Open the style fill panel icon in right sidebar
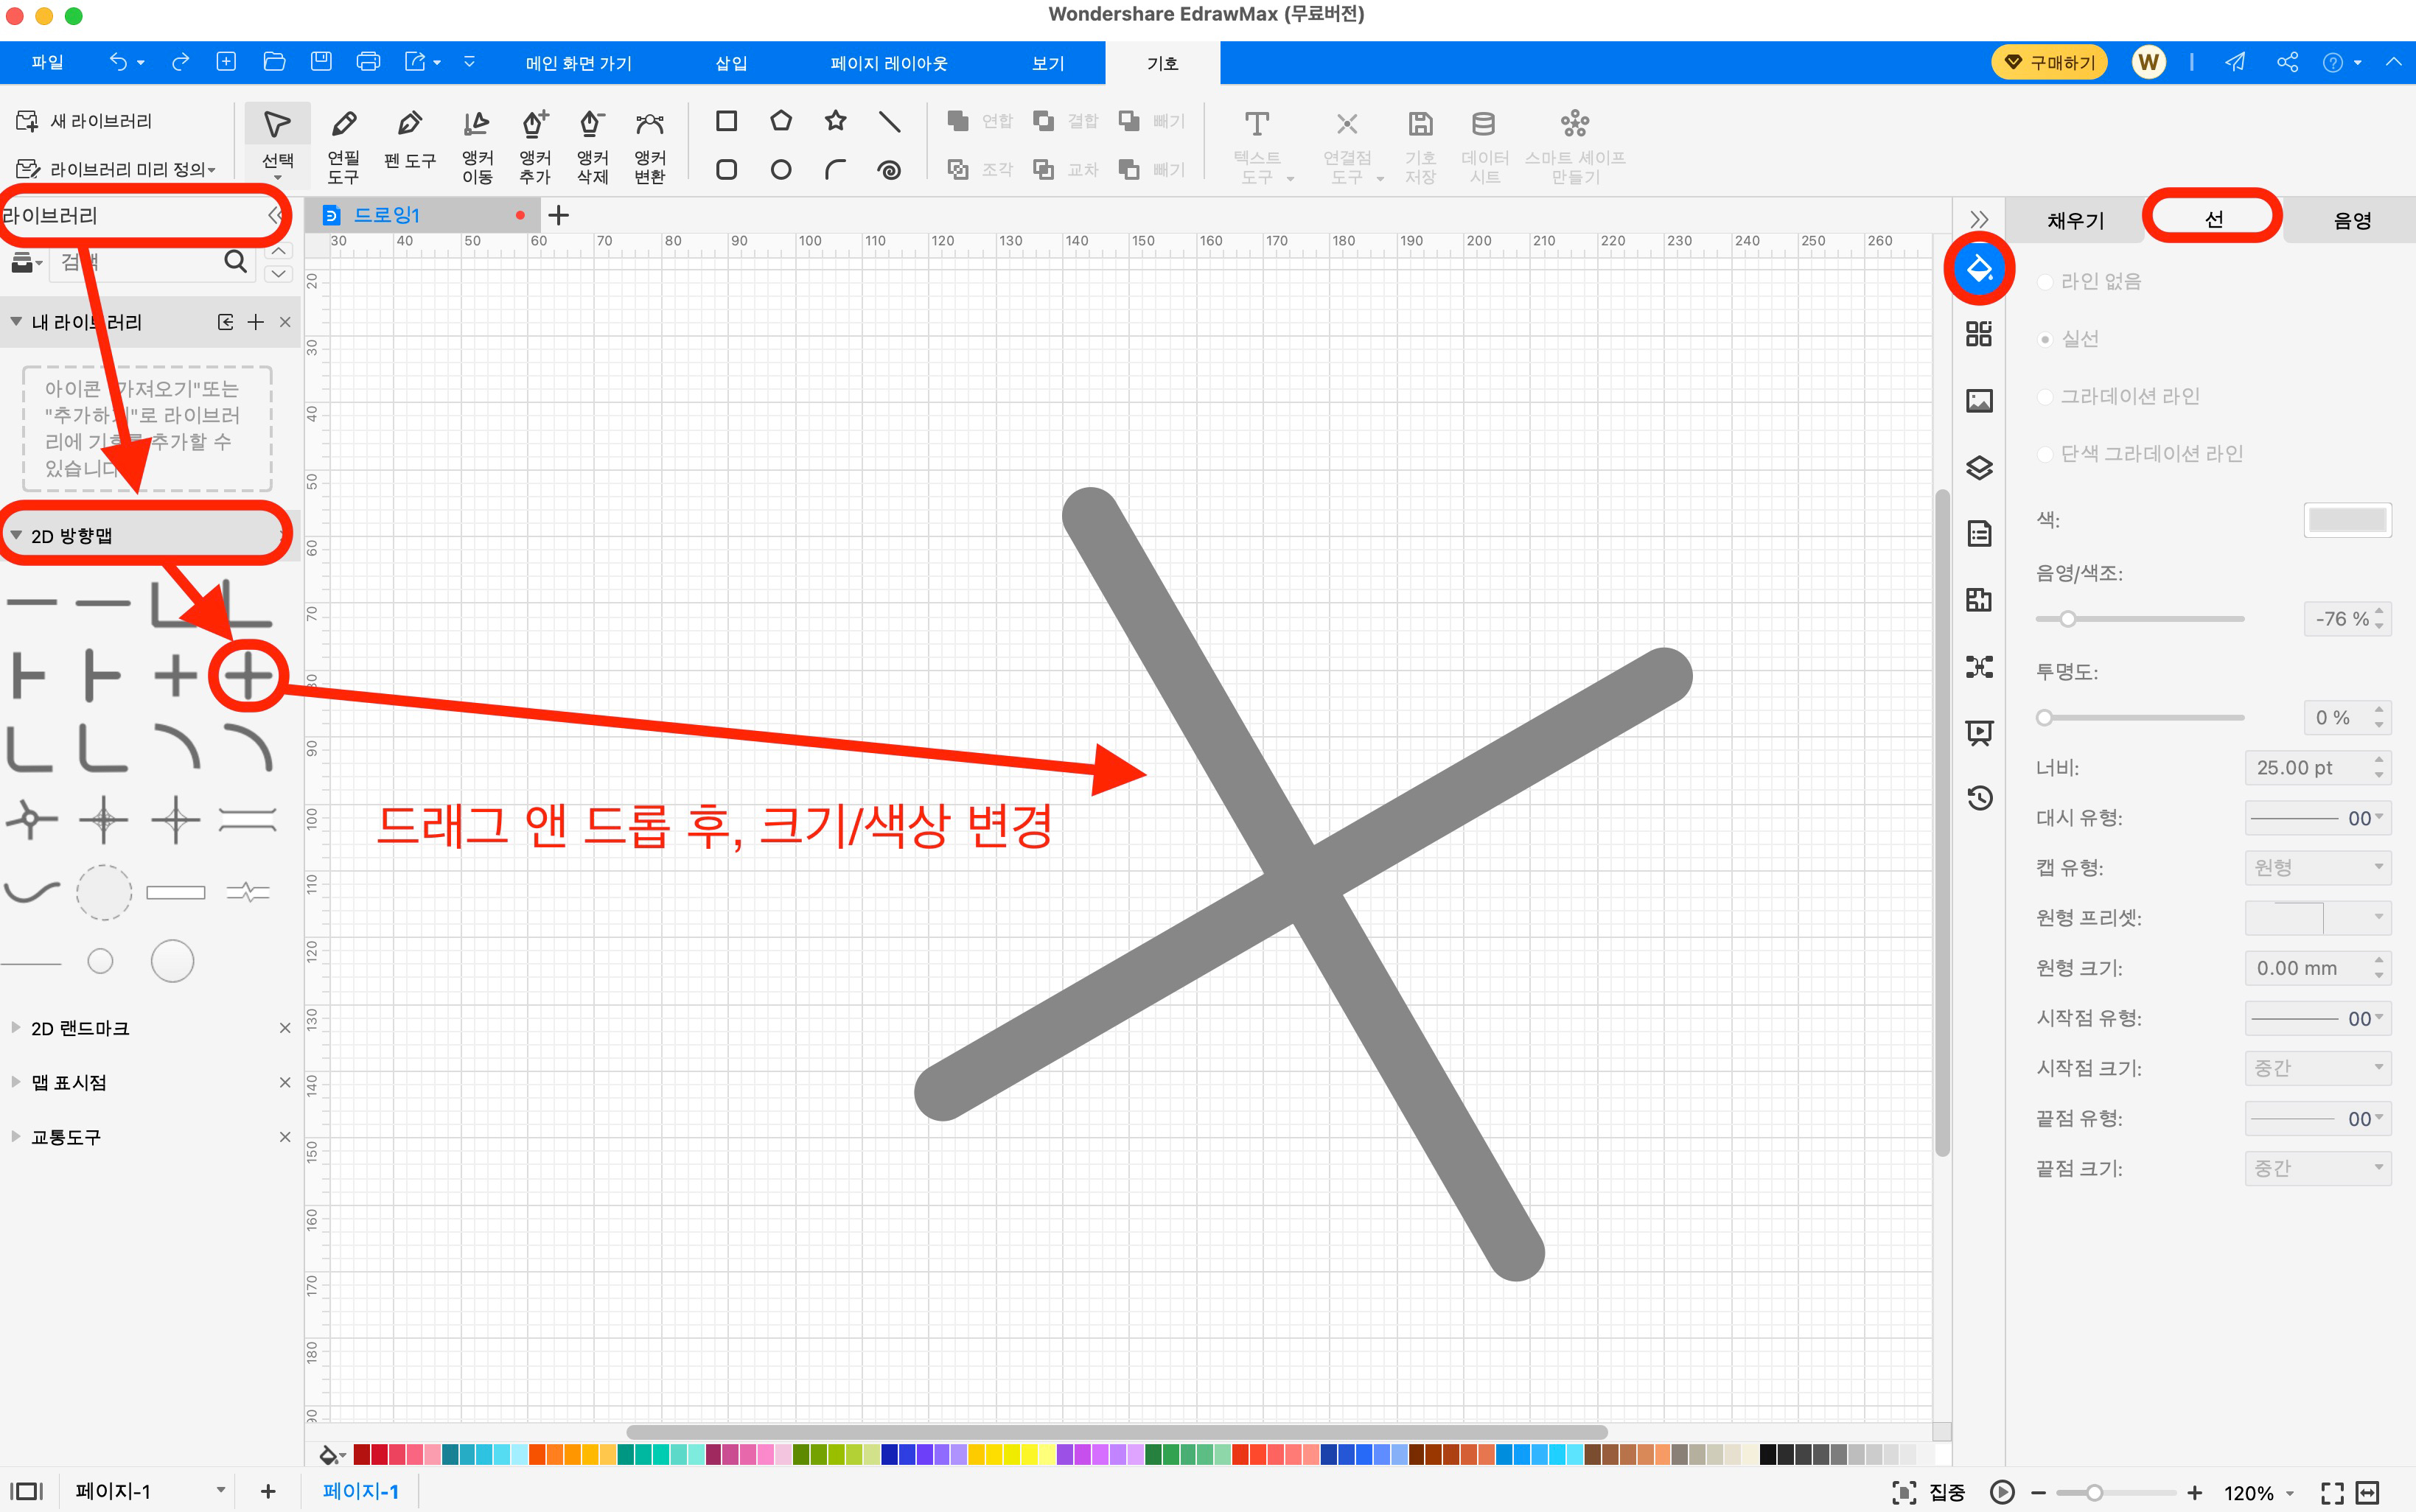Screen dimensions: 2416x1512 coord(1979,269)
